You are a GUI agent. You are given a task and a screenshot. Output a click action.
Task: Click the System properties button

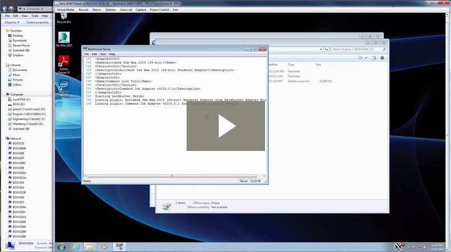pos(38,22)
